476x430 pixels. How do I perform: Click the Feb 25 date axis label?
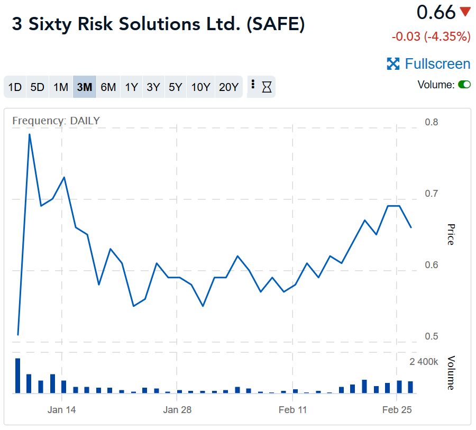tap(397, 410)
